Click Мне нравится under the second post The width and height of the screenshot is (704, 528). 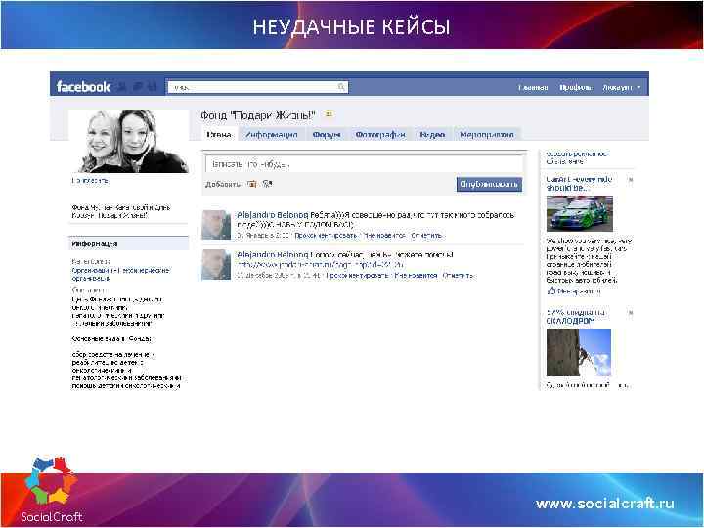click(416, 275)
